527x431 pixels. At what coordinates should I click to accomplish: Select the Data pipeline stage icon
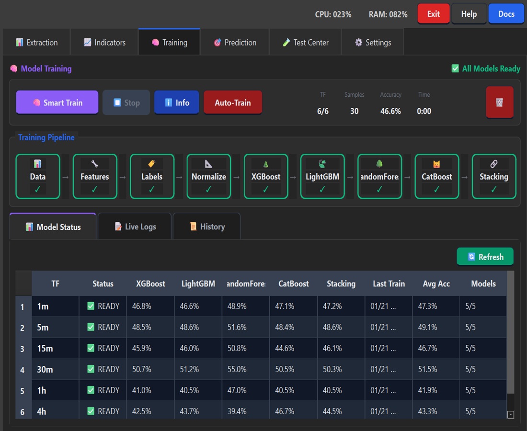[38, 164]
